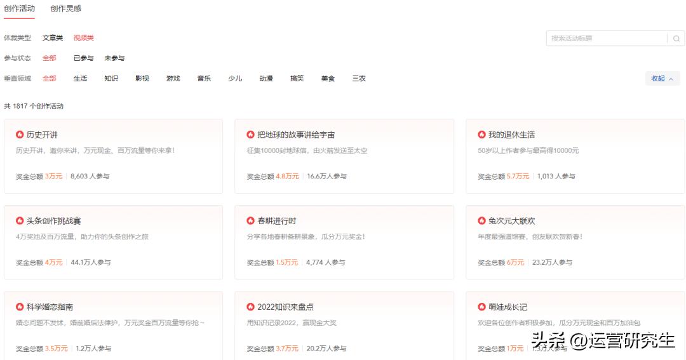This screenshot has height=360, width=686.
Task: Click the 共 1817 个创作活动 count text
Action: click(34, 106)
